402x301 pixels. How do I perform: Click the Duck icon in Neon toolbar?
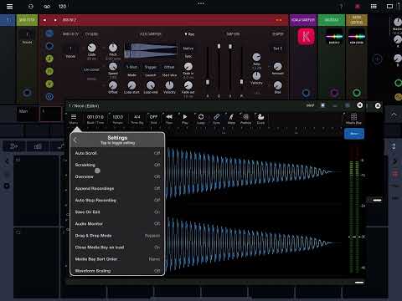tap(260, 119)
